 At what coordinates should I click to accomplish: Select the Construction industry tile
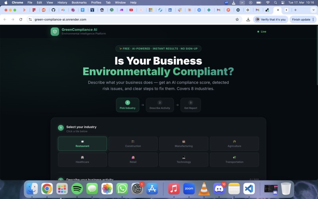[133, 144]
